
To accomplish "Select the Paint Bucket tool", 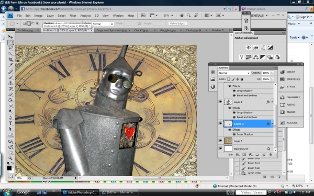I will 10,100.
